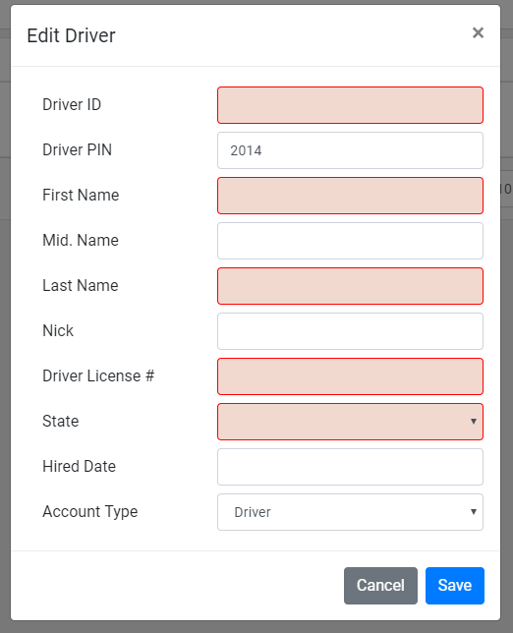Screen dimensions: 513x633
Task: Click into the Driver ID field
Action: (x=350, y=105)
